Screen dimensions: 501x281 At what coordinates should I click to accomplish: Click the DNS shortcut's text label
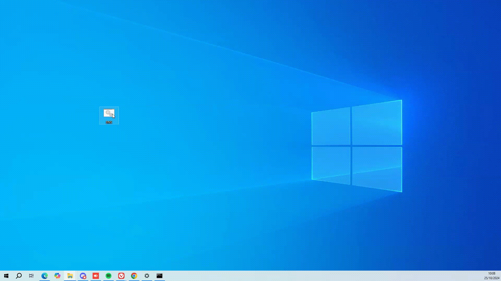click(109, 122)
